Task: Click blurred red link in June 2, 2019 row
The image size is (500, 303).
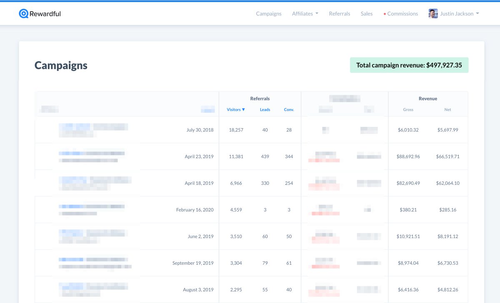Action: click(325, 240)
